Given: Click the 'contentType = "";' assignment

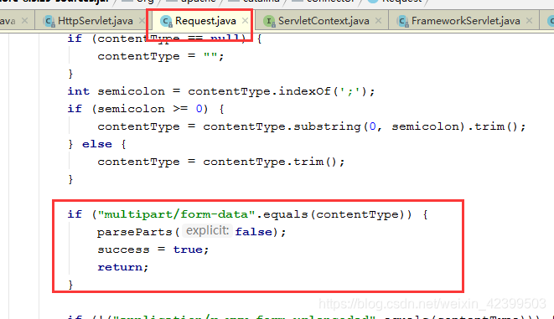Looking at the screenshot, I should [161, 56].
